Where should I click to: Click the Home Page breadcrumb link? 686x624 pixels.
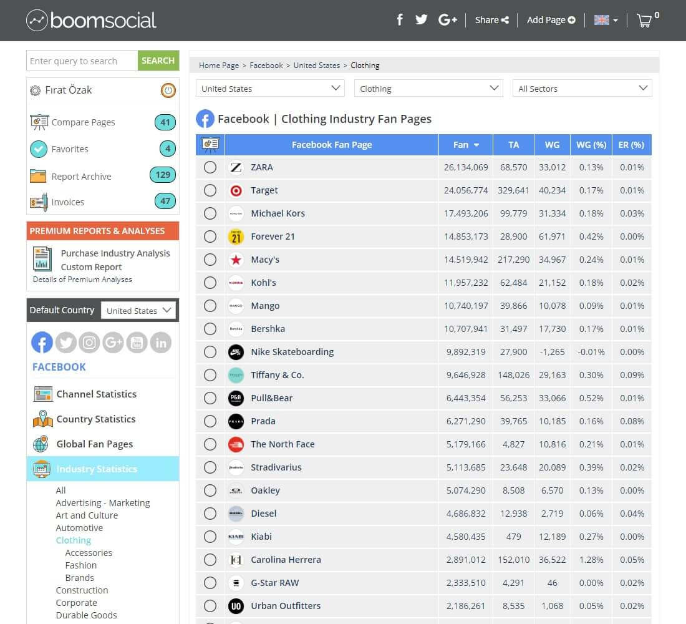(x=219, y=66)
